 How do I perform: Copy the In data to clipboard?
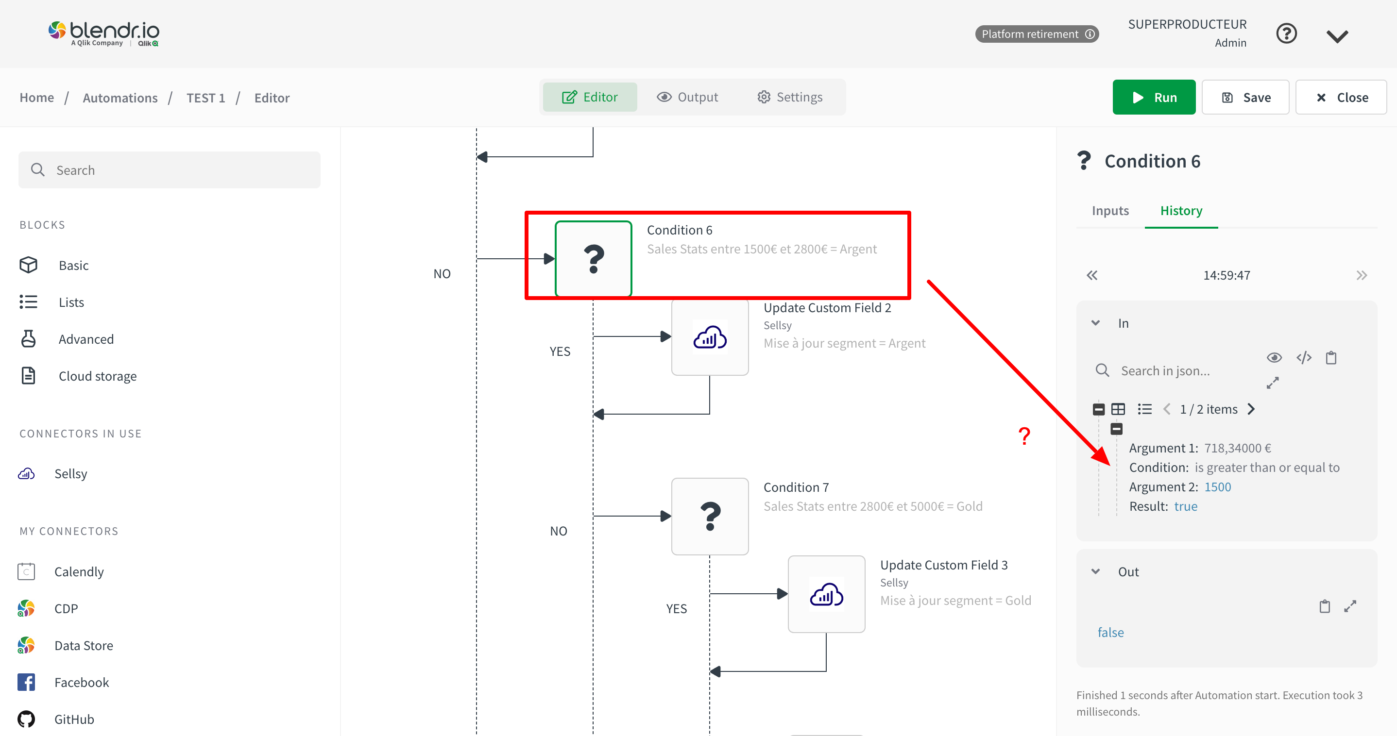[1331, 358]
